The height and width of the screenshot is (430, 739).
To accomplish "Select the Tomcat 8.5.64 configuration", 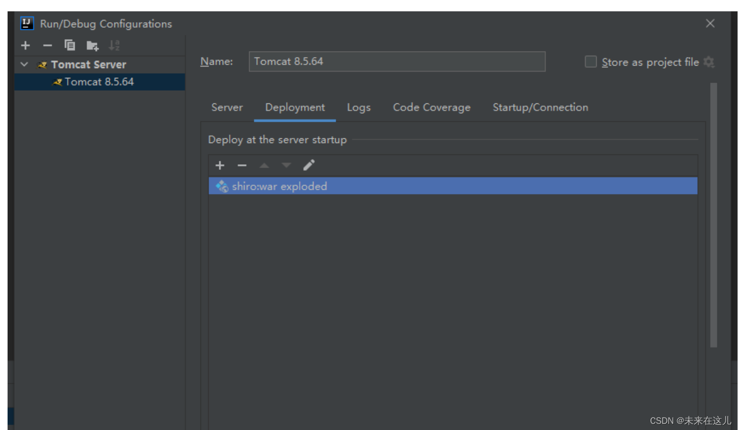I will click(x=100, y=82).
